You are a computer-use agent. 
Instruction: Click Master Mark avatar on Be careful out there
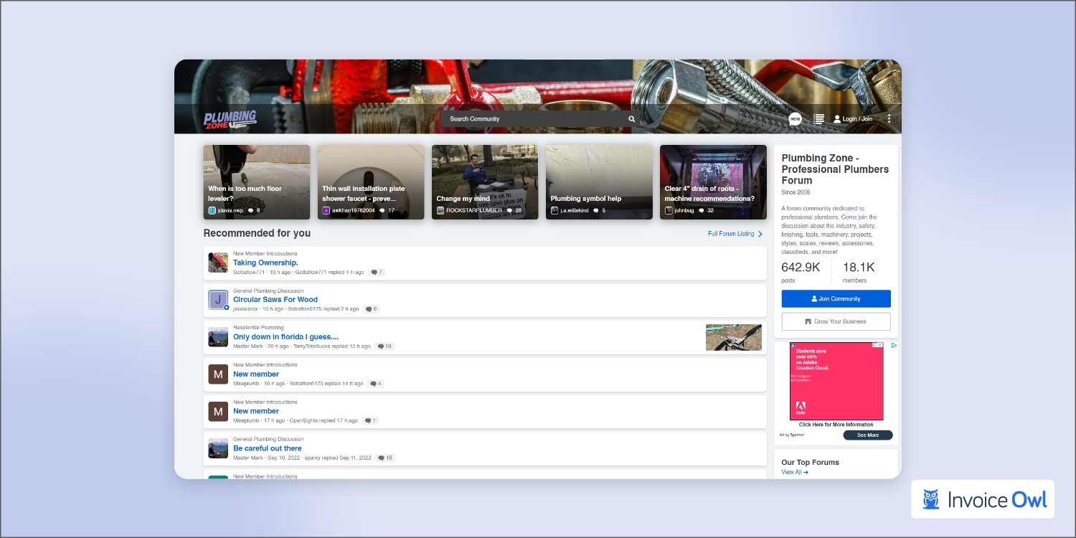[x=218, y=449]
